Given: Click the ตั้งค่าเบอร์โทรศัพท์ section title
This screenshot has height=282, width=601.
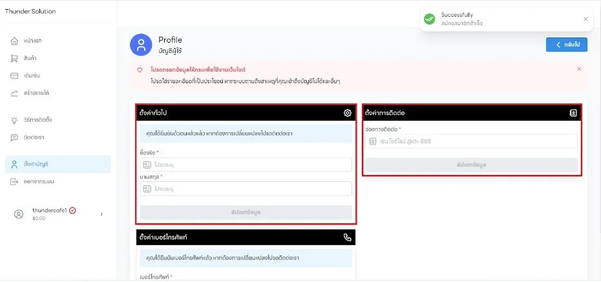Looking at the screenshot, I should (163, 237).
